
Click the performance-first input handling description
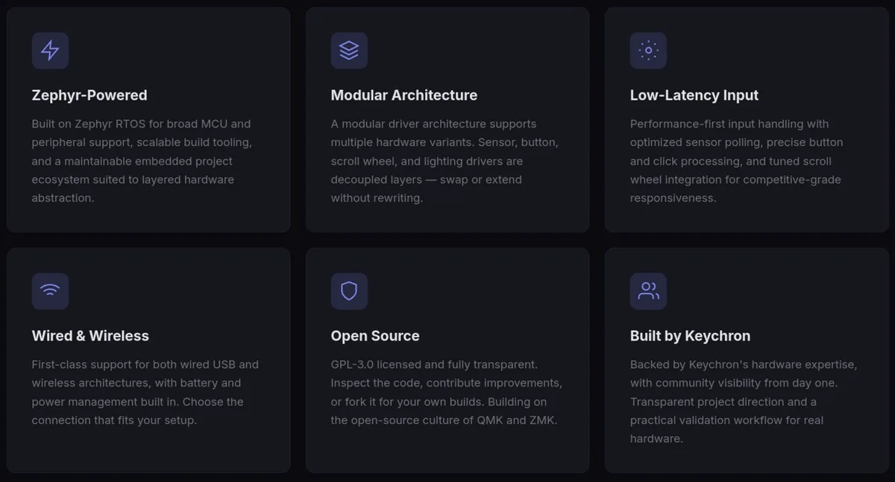735,161
